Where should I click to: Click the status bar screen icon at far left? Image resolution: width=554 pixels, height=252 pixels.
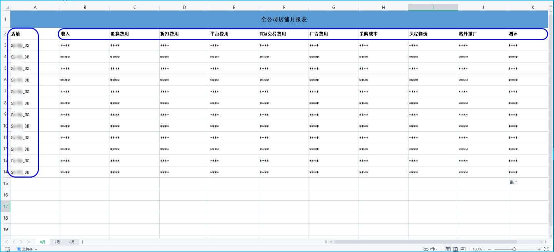(x=7, y=249)
